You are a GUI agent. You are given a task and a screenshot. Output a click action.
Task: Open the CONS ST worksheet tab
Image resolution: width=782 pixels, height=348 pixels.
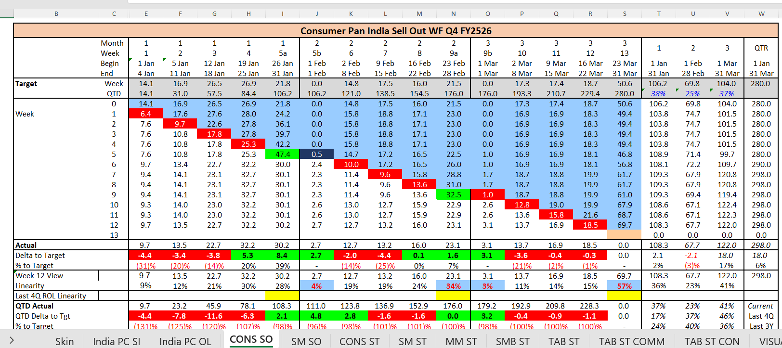tap(359, 341)
